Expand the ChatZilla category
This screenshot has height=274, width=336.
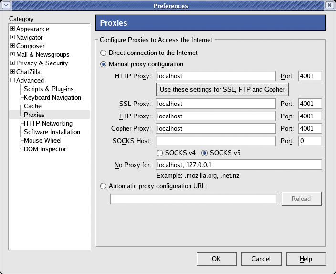[x=12, y=72]
